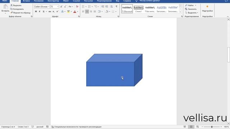Switch to the Insert (Вставка) tab
The width and height of the screenshot is (230, 129).
click(26, 1)
